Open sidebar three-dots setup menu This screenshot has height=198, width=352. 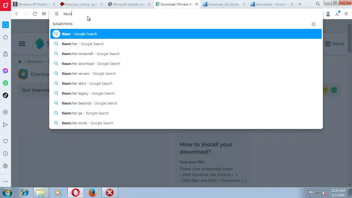pos(5,182)
